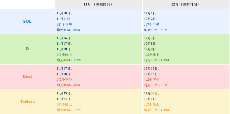Click "共2个晚上" in Tableau November cell

click(64, 104)
